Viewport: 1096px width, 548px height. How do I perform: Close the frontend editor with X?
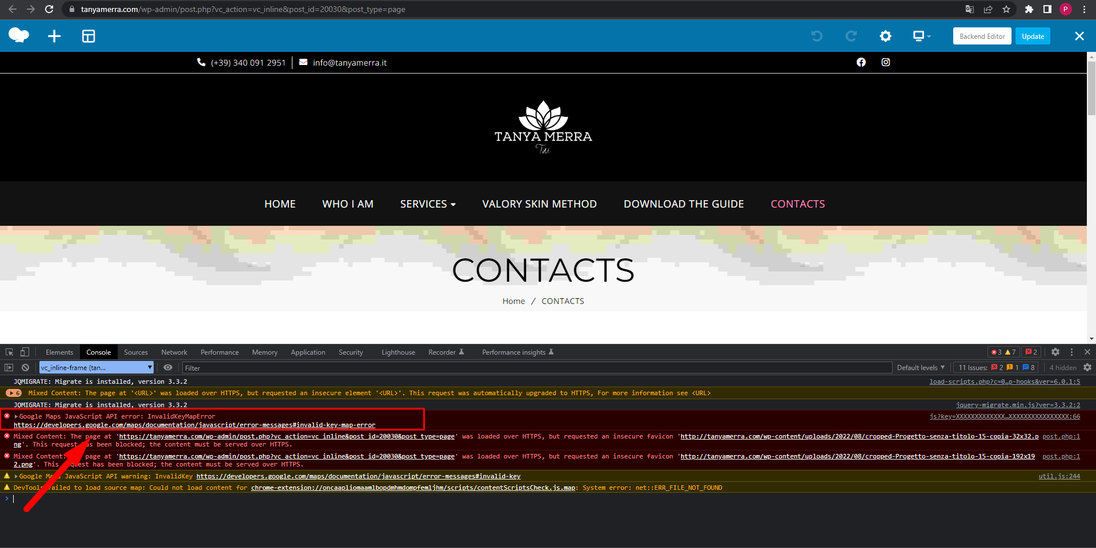point(1079,36)
